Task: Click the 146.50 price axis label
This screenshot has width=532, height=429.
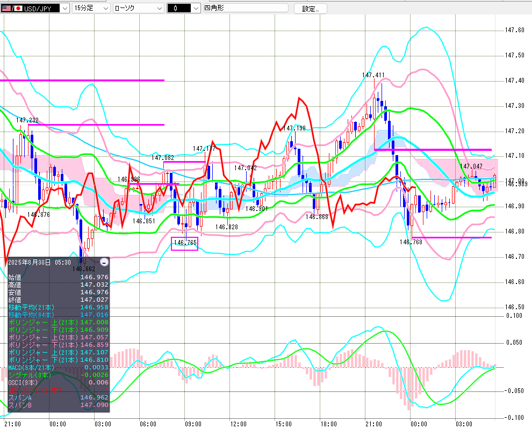Action: click(514, 307)
